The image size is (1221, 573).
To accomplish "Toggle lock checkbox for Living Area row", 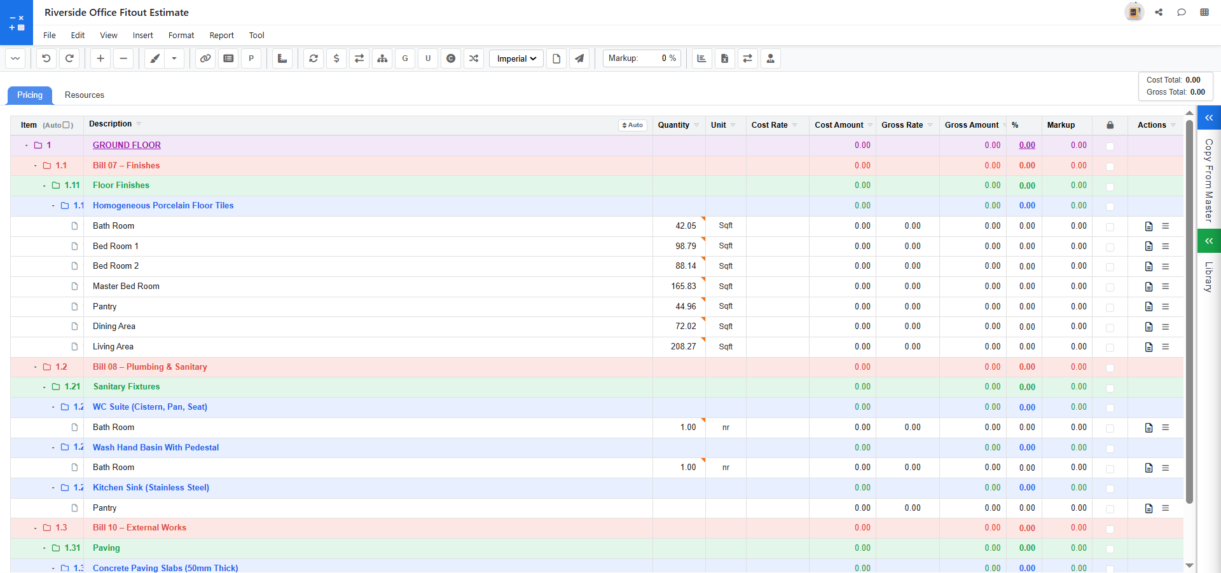I will coord(1110,347).
